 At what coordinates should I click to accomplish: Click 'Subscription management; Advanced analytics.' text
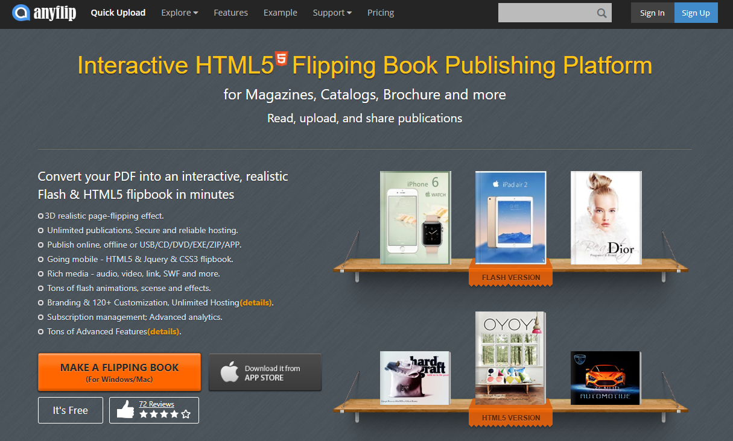tap(135, 317)
